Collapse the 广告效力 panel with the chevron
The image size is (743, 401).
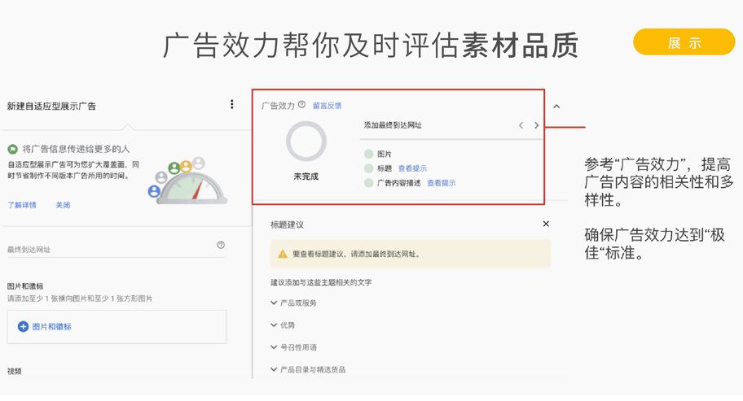click(556, 107)
